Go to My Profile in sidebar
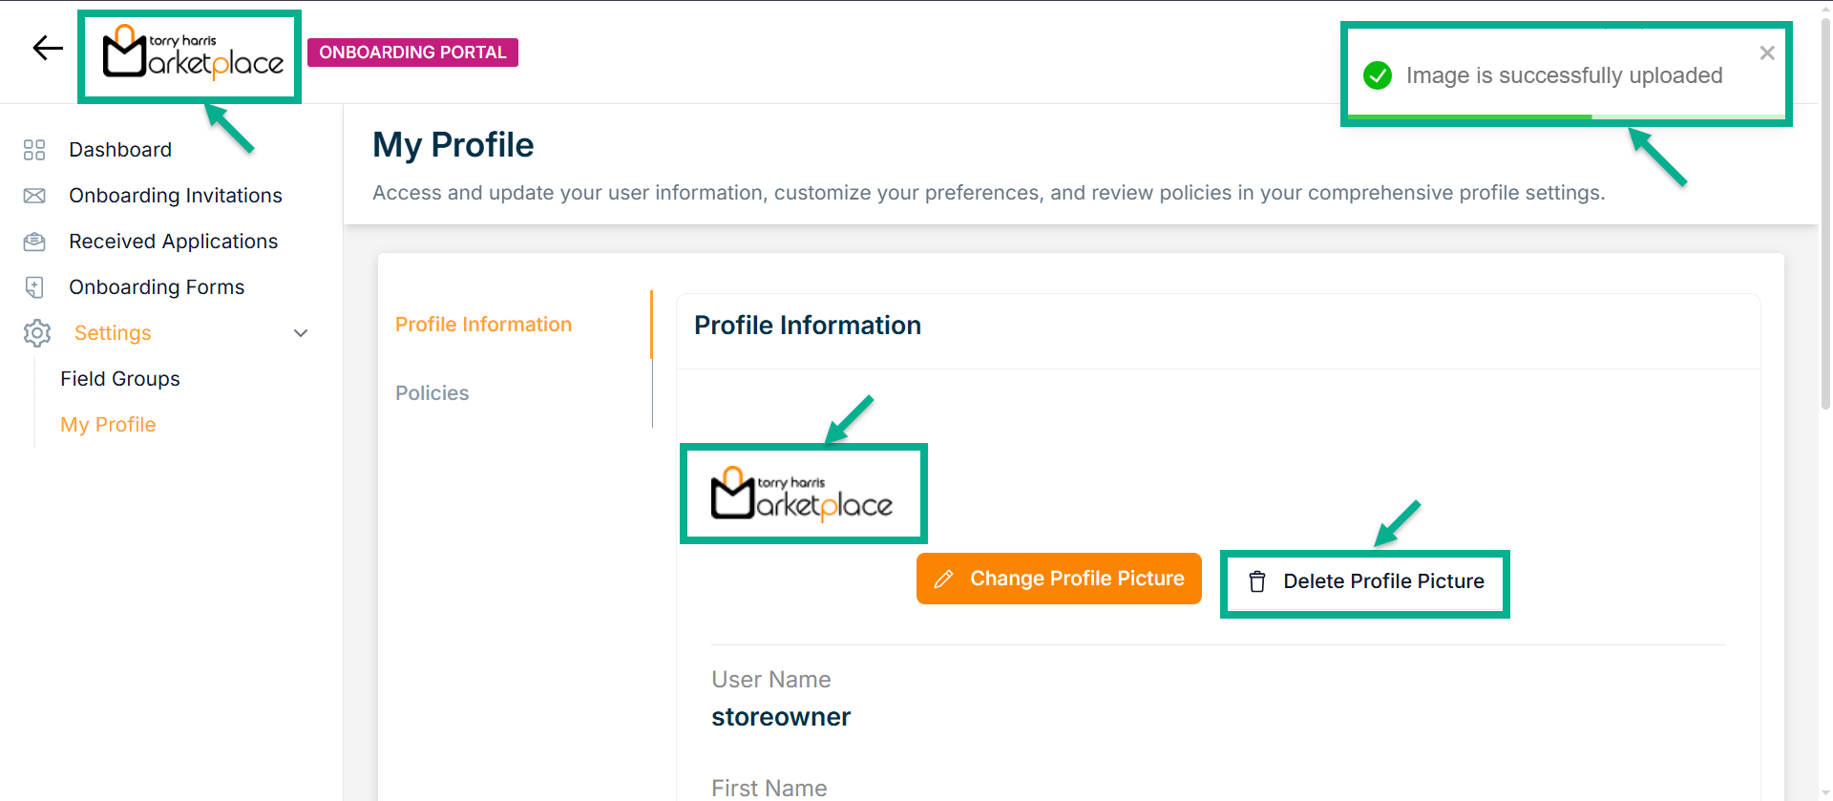 click(x=108, y=425)
